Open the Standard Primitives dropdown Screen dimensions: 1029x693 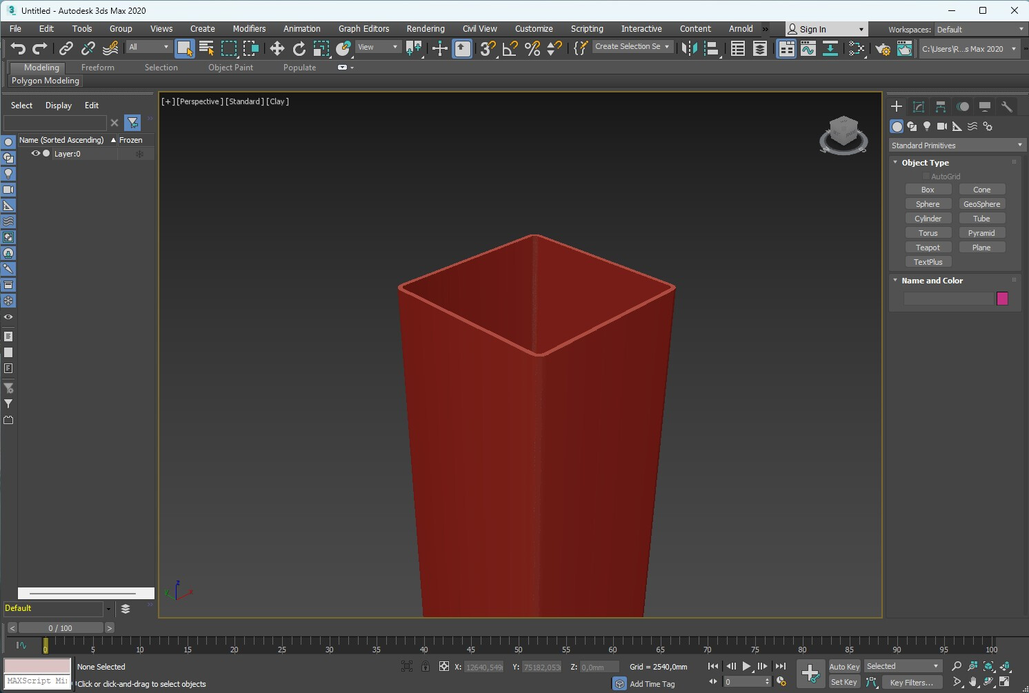(x=956, y=145)
